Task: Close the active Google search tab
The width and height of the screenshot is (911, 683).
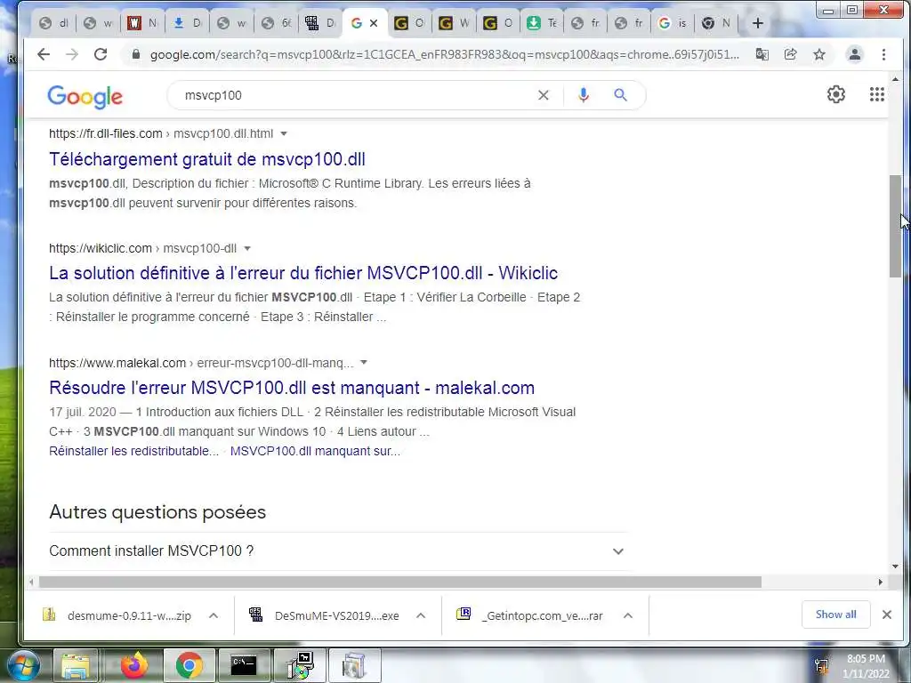Action: pyautogui.click(x=374, y=23)
